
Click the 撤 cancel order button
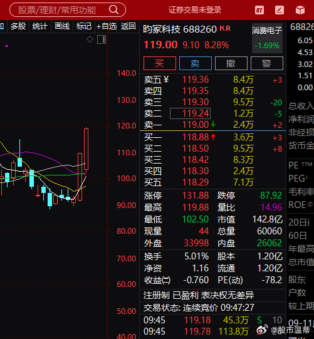point(231,63)
